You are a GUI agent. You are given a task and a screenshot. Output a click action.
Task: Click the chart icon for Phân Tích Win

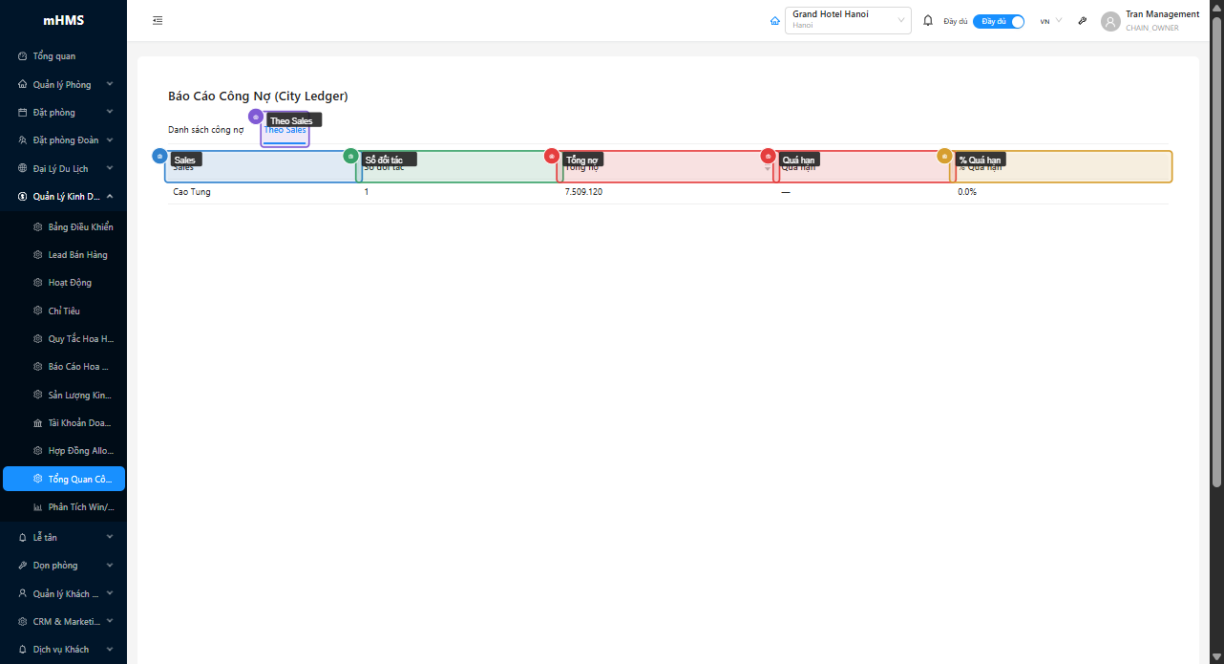38,507
